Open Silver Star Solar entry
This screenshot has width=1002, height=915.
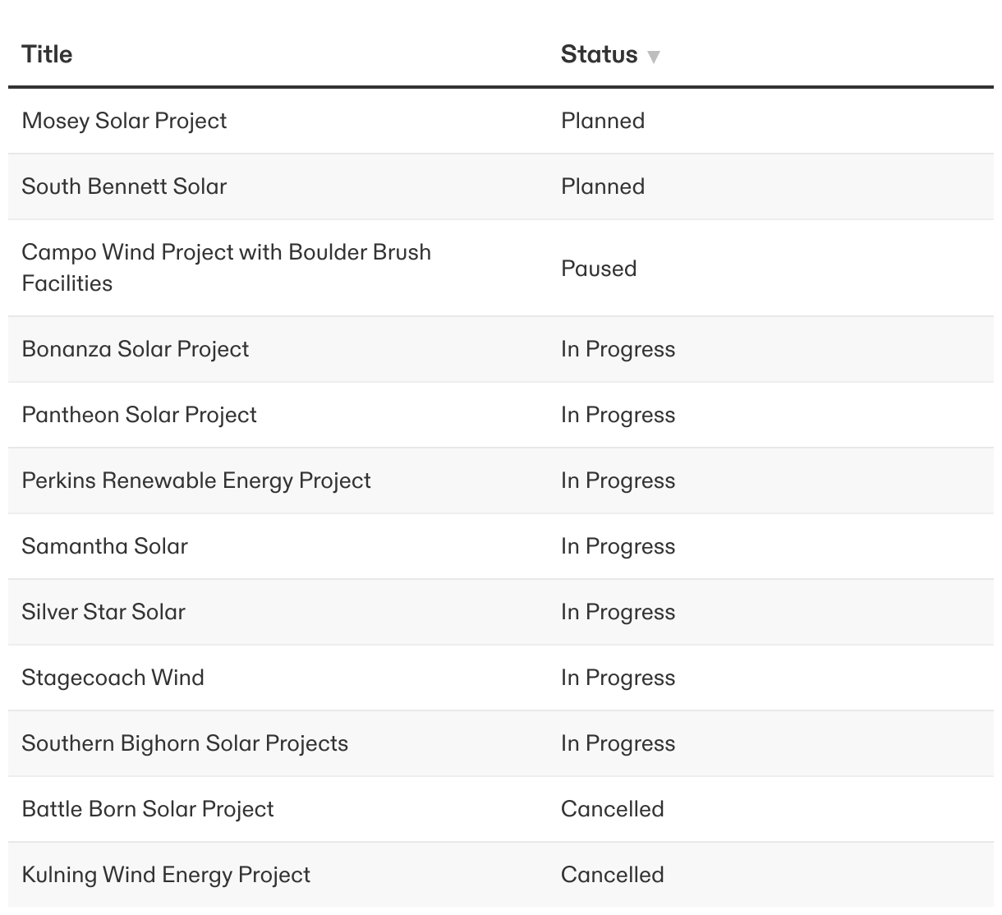coord(103,612)
